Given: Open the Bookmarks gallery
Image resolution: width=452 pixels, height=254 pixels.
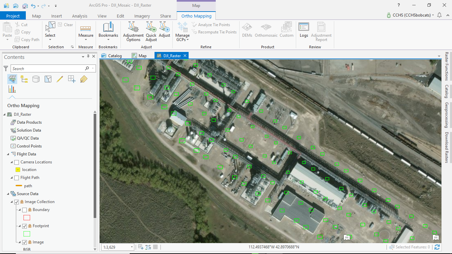Looking at the screenshot, I should click(x=108, y=30).
